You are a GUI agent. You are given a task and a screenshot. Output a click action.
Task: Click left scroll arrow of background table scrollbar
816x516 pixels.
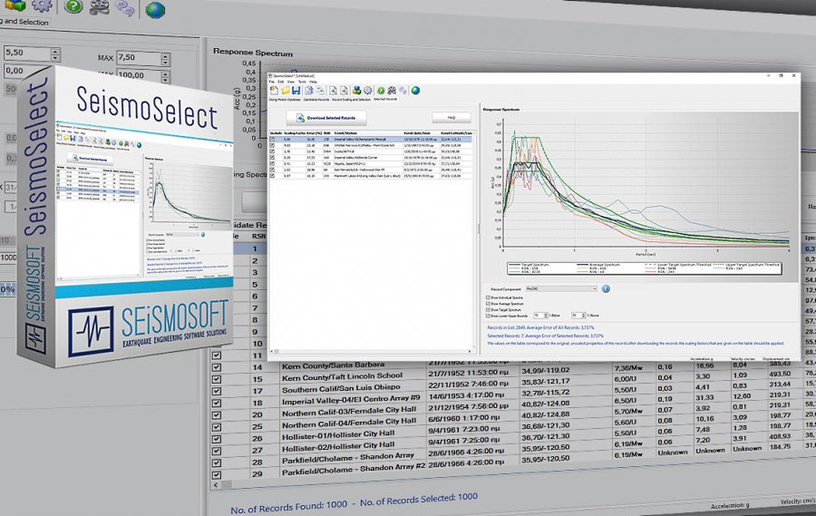coord(216,485)
